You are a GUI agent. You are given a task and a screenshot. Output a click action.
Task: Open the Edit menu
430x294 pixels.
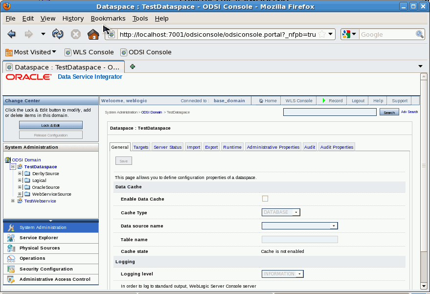28,19
